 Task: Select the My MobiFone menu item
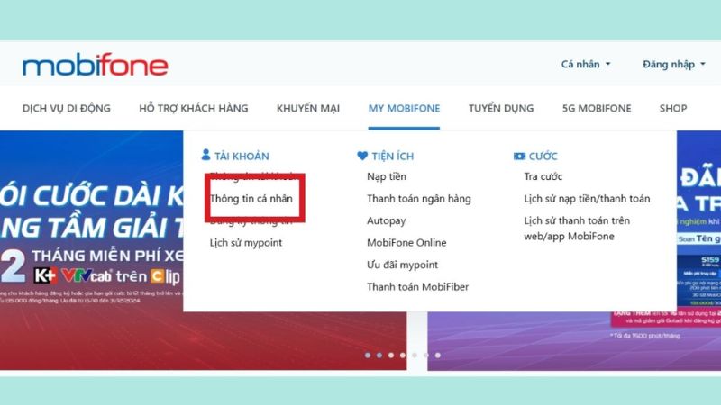[404, 108]
